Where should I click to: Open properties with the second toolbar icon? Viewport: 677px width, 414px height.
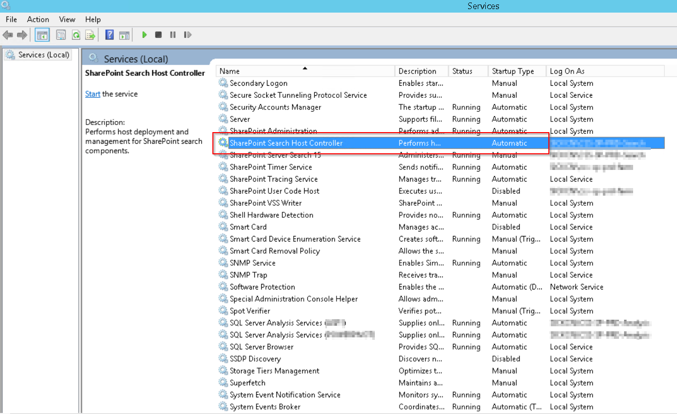click(61, 34)
